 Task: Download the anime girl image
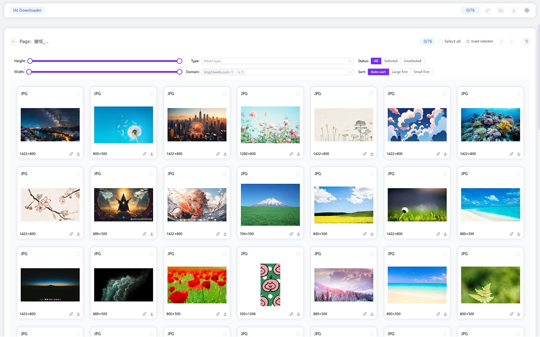225,234
